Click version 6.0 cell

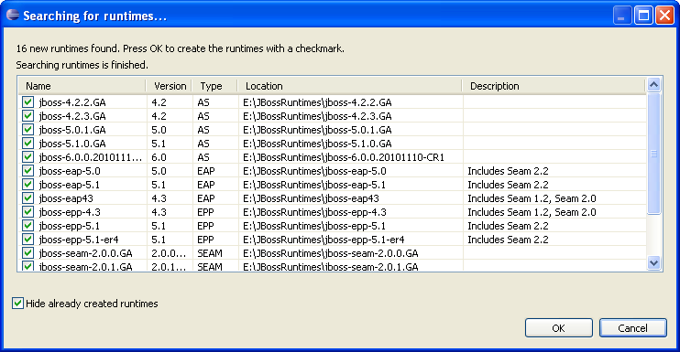(x=159, y=157)
